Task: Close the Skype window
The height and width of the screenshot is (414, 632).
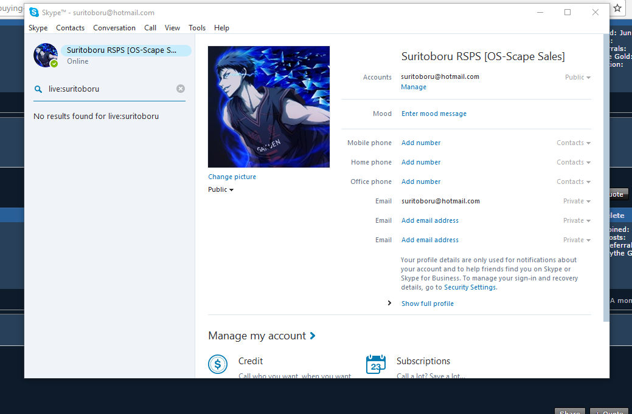Action: point(596,12)
